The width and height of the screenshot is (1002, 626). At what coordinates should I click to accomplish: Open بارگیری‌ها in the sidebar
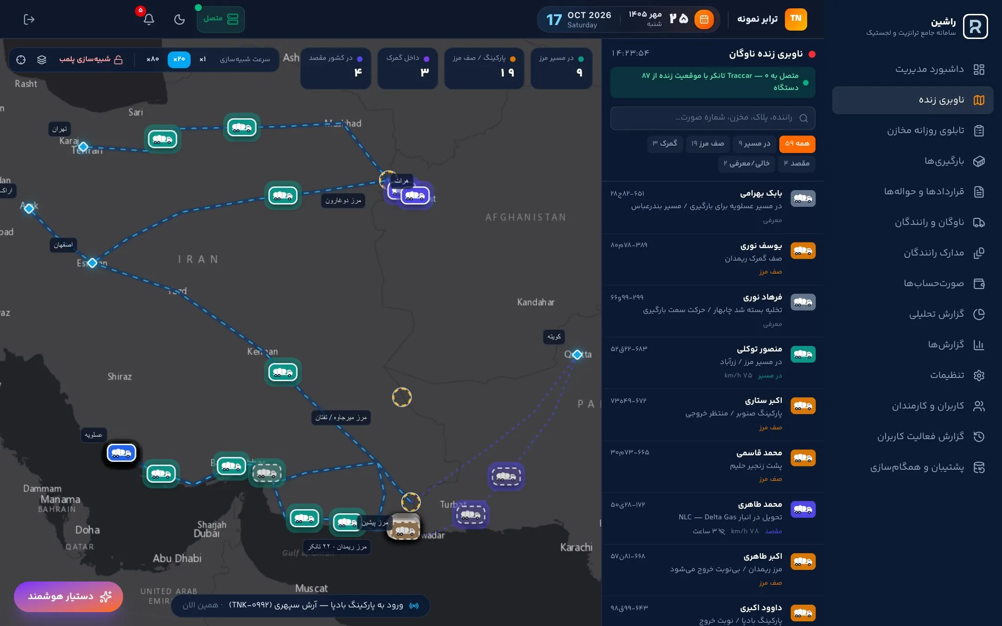913,161
